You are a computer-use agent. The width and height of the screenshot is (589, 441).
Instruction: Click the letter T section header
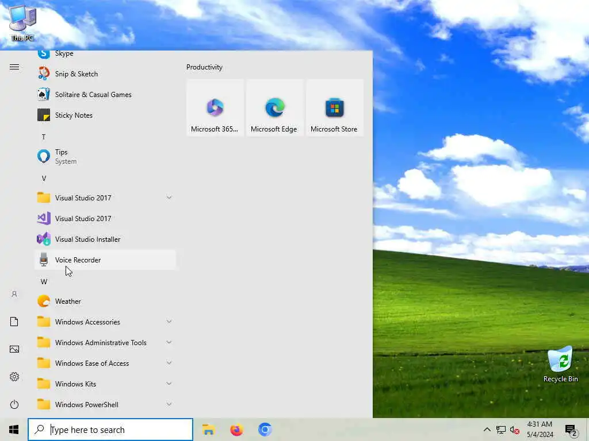[44, 137]
